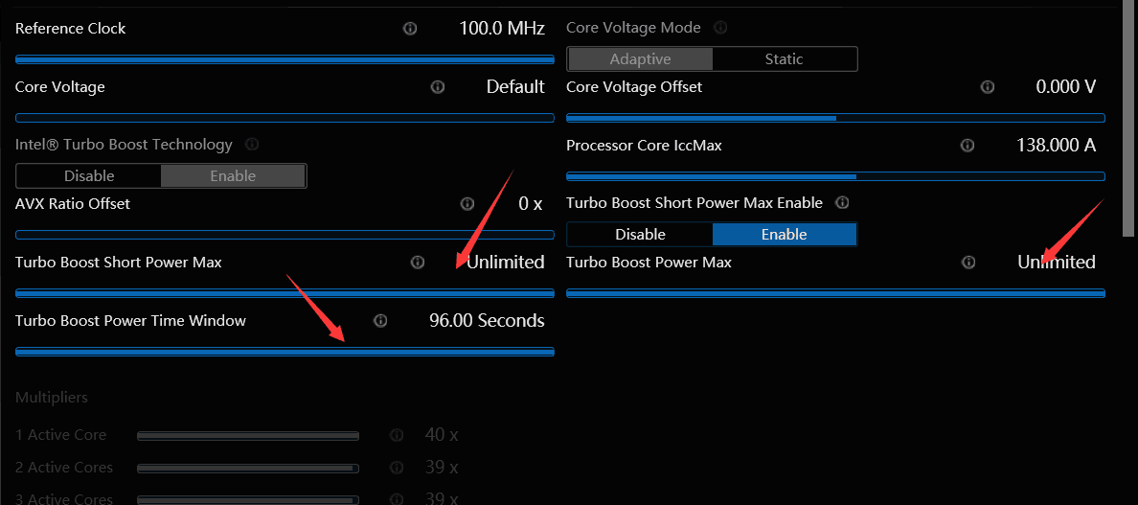Click Turbo Boost Power Time Window info icon

pyautogui.click(x=380, y=321)
